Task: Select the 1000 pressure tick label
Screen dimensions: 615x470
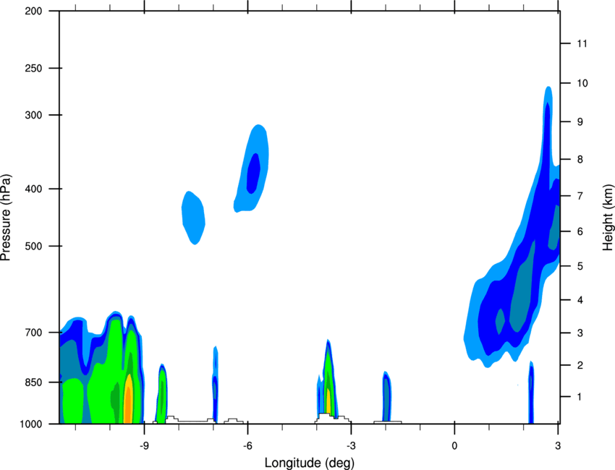Action: tap(30, 424)
